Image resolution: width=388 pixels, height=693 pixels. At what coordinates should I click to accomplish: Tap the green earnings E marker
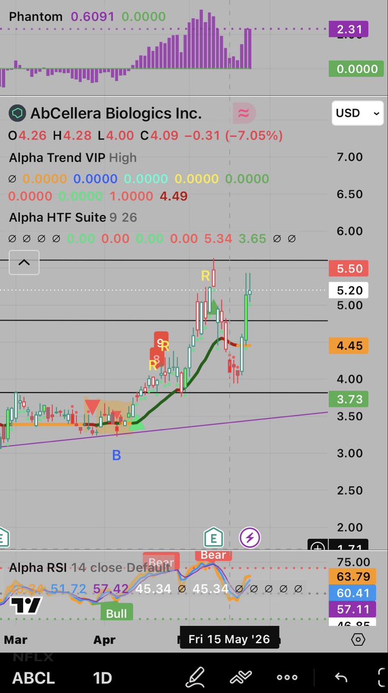click(213, 538)
